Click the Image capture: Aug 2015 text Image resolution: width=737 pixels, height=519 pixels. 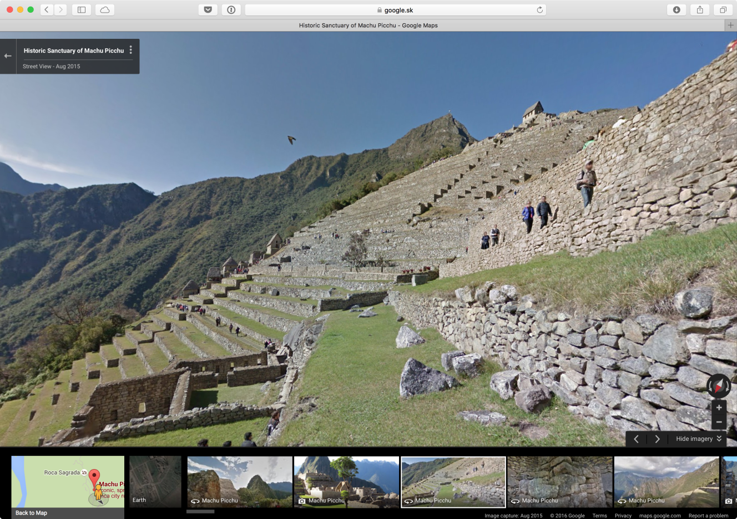(513, 516)
